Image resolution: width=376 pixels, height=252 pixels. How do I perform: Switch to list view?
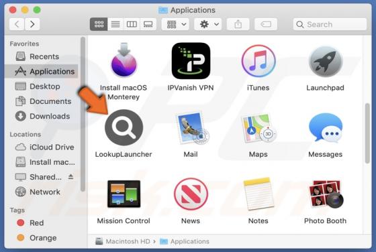(115, 24)
